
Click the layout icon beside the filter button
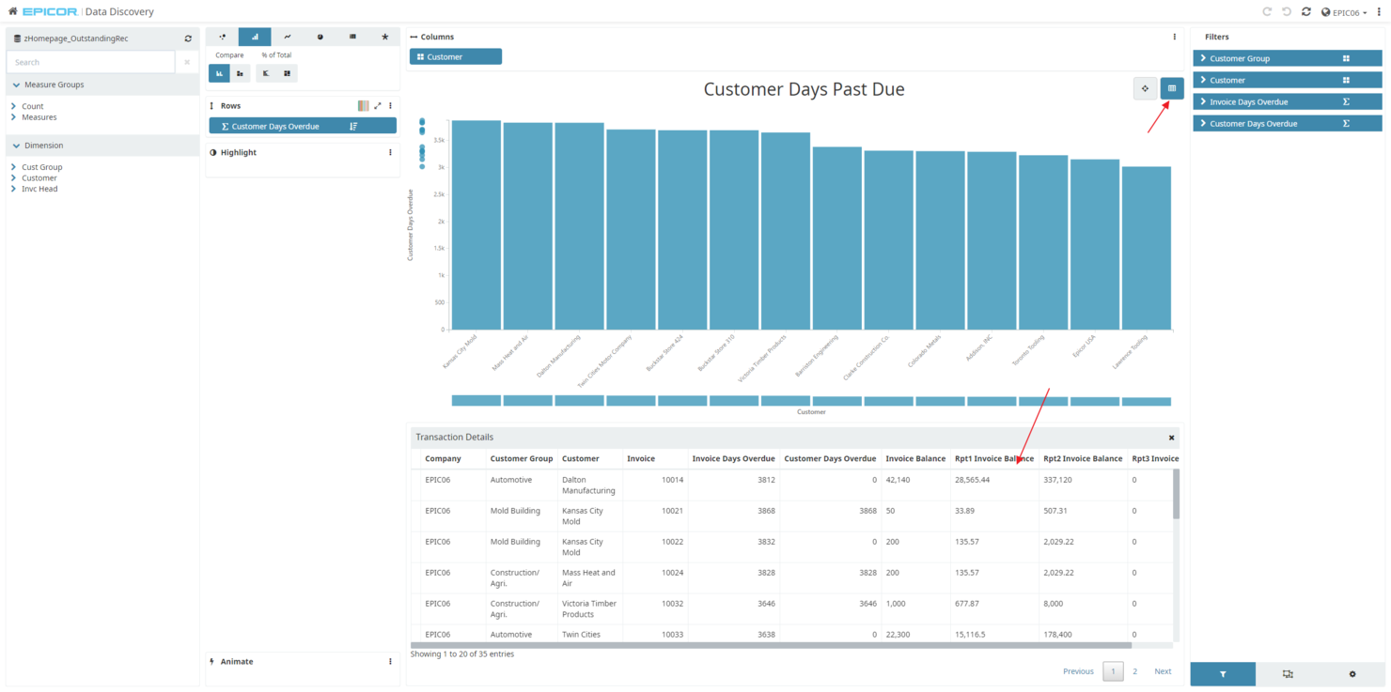coord(1288,674)
